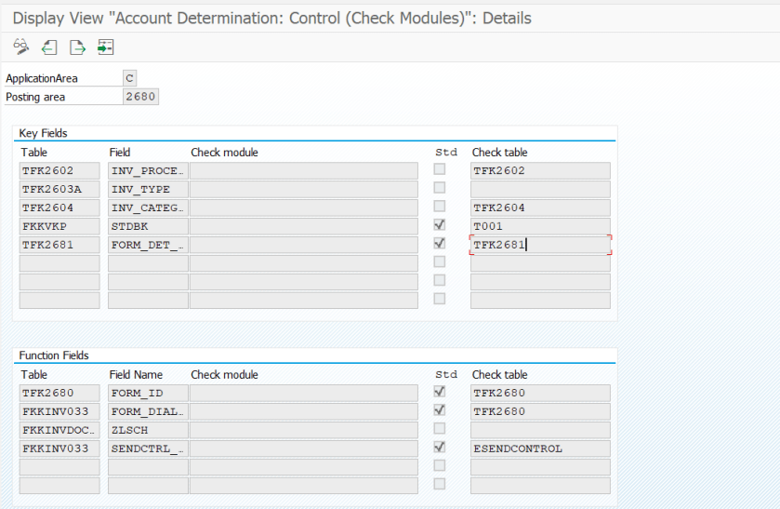Toggle Std checkbox for TFK2681 key field
Viewport: 780px width, 509px height.
pos(440,244)
